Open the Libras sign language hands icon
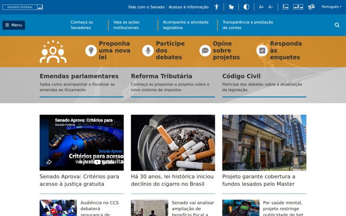 pos(231,7)
